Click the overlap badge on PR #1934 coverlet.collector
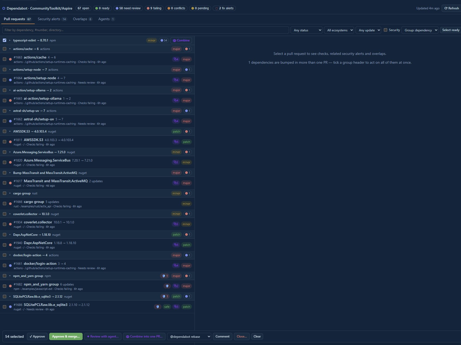This screenshot has height=345, width=461. pos(176,224)
